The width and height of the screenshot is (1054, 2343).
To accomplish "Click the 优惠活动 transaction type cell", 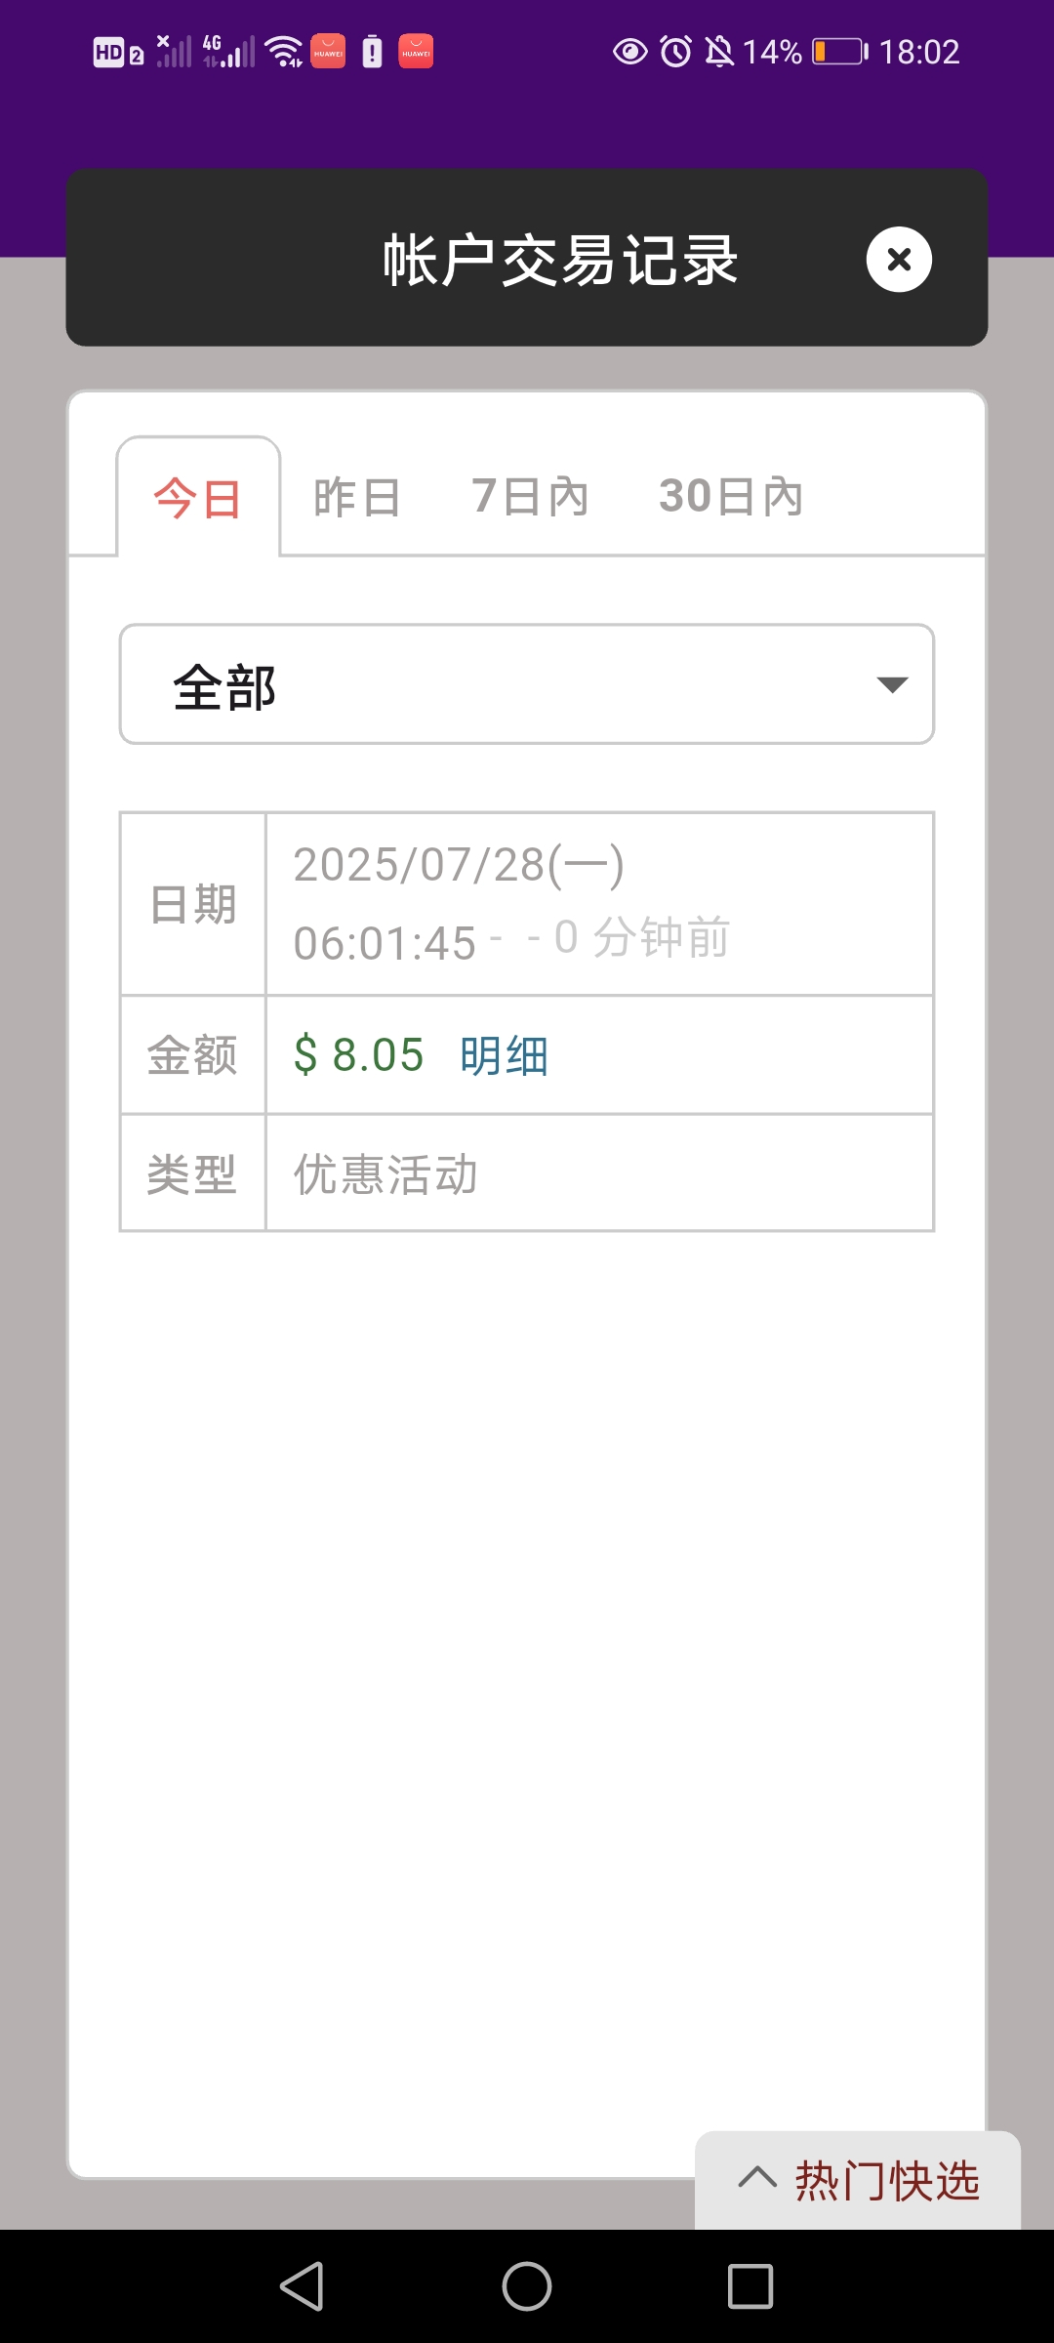I will pos(385,1174).
